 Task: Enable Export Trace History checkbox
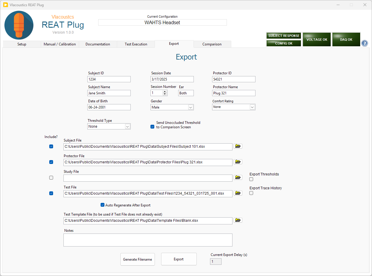click(x=251, y=193)
